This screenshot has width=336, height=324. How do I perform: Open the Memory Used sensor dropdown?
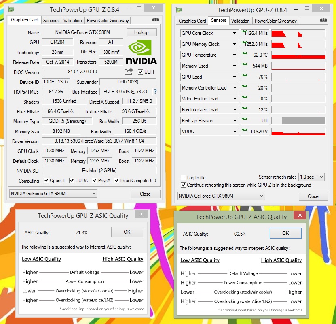pyautogui.click(x=235, y=66)
